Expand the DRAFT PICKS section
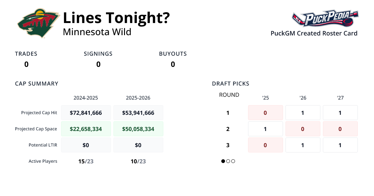The width and height of the screenshot is (374, 196). click(x=230, y=83)
